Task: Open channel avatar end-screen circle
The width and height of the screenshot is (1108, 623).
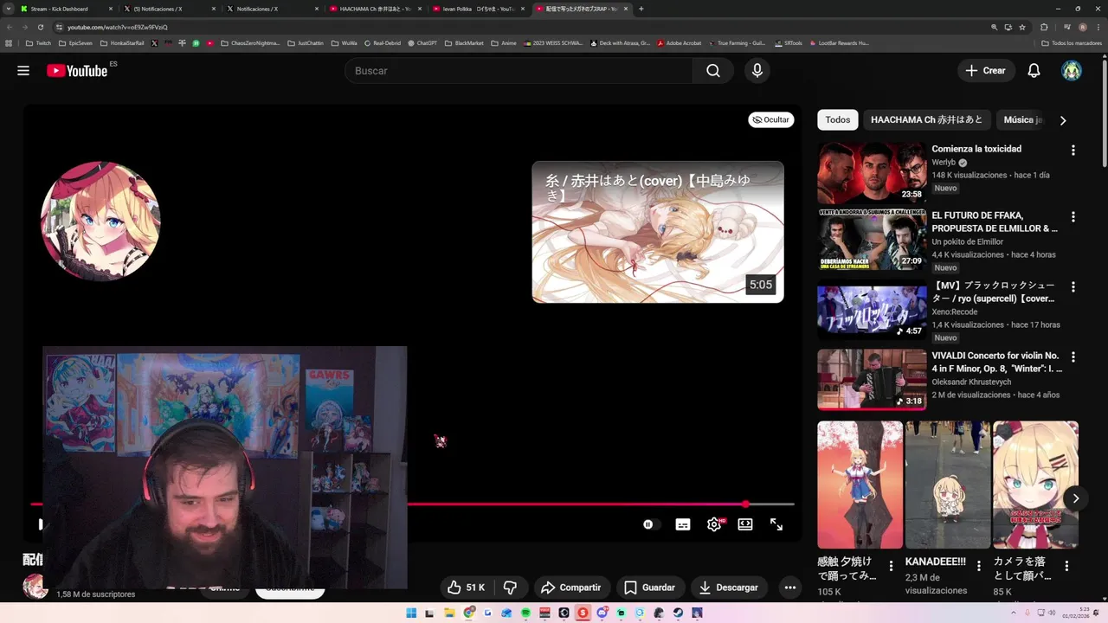Action: click(x=100, y=222)
